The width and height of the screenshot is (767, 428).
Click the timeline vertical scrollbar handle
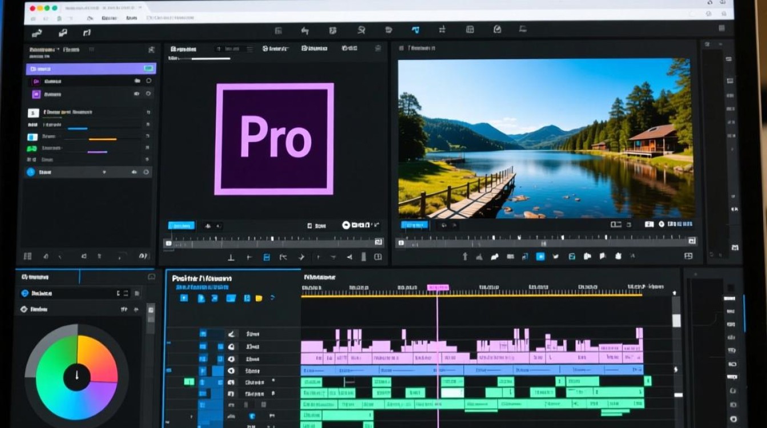point(676,320)
